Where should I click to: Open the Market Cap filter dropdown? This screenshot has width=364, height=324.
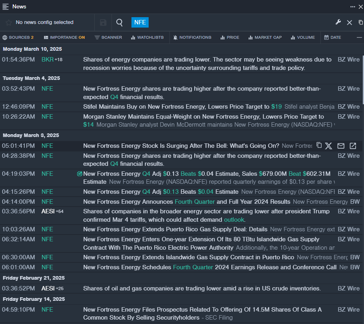click(x=265, y=38)
